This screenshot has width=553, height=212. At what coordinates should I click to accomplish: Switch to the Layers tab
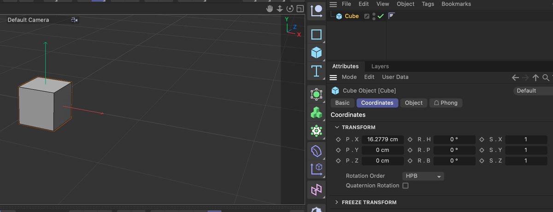point(380,67)
